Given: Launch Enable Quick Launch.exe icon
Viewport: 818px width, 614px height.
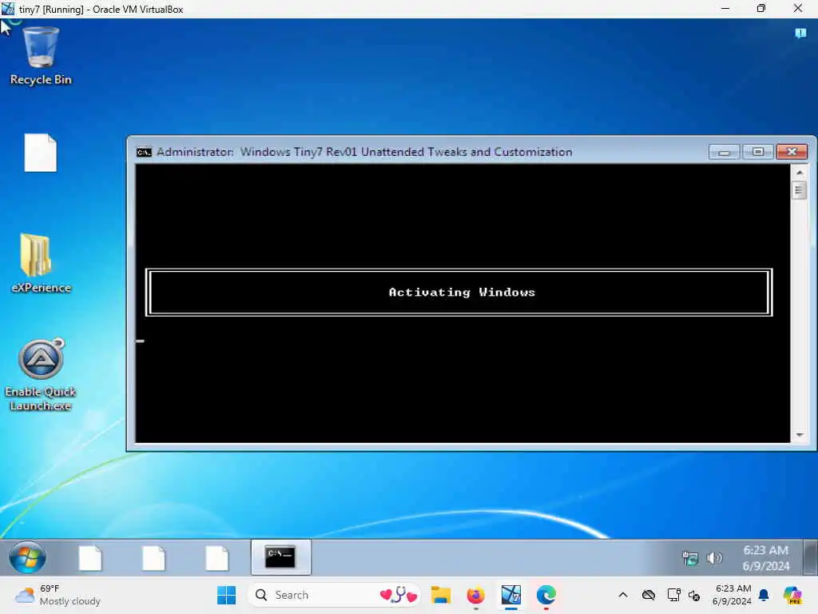Looking at the screenshot, I should tap(41, 375).
